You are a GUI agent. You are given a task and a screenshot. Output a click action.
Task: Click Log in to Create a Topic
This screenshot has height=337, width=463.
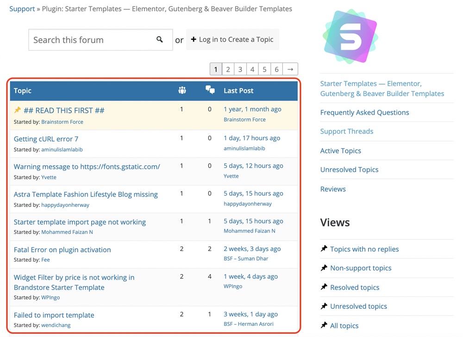[x=232, y=40]
